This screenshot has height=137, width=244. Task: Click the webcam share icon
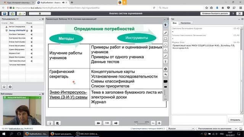(x=20, y=14)
